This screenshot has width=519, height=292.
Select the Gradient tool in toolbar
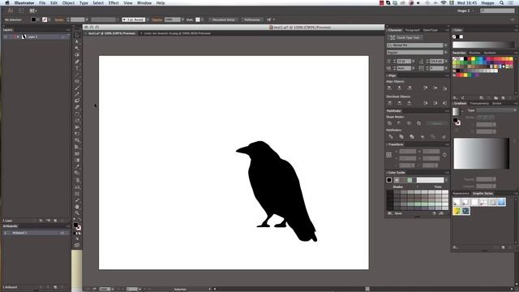coord(77,160)
